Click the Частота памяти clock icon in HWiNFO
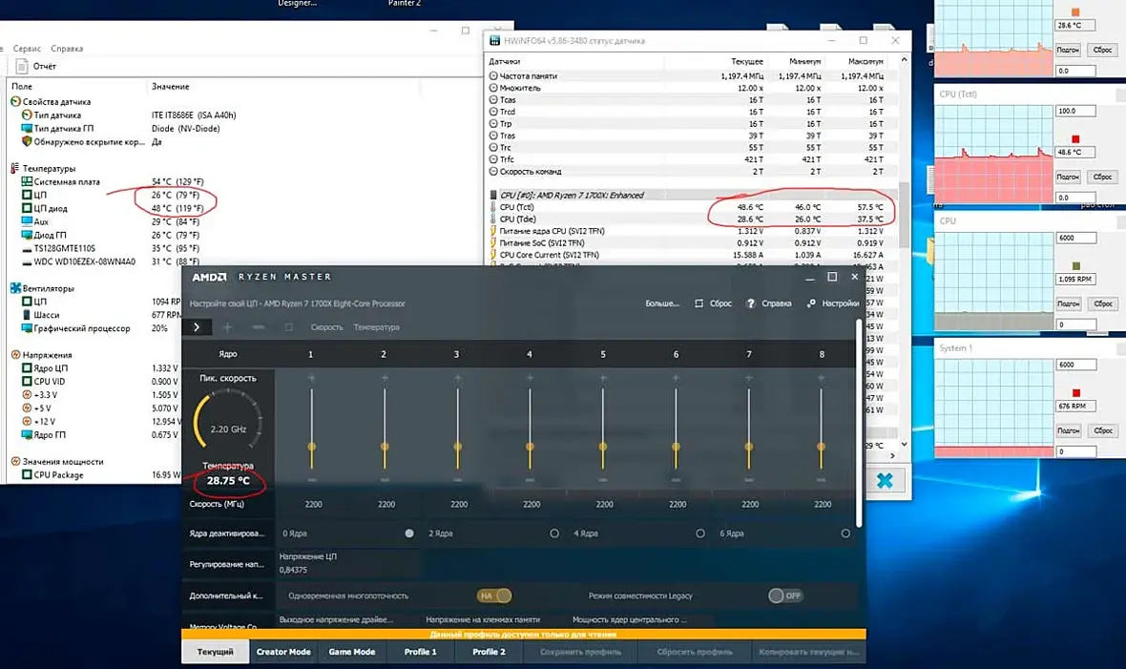The height and width of the screenshot is (669, 1126). [493, 75]
